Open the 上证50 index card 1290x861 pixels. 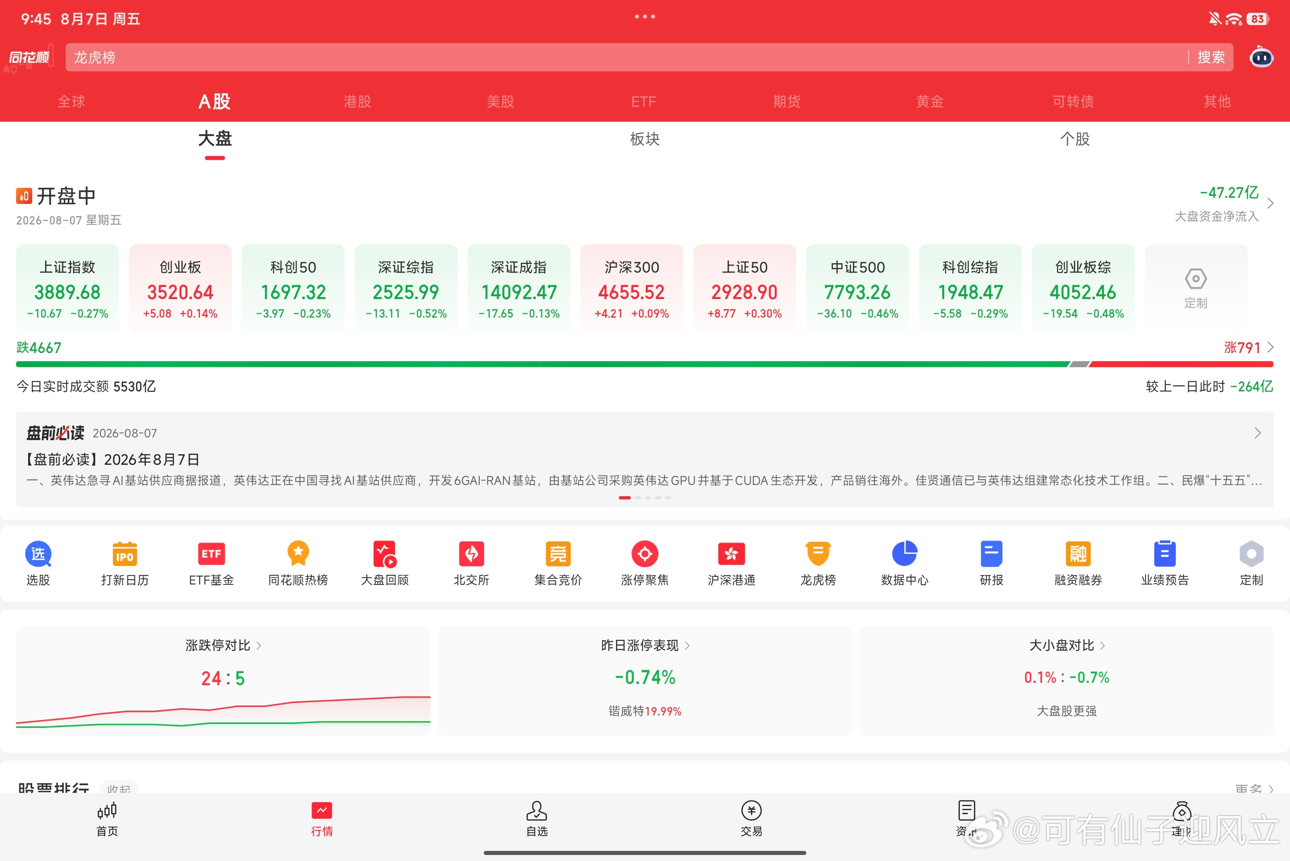pos(745,288)
